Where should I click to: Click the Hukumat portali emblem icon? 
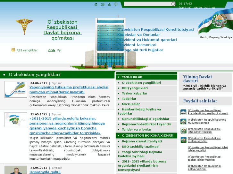pyautogui.click(x=183, y=121)
